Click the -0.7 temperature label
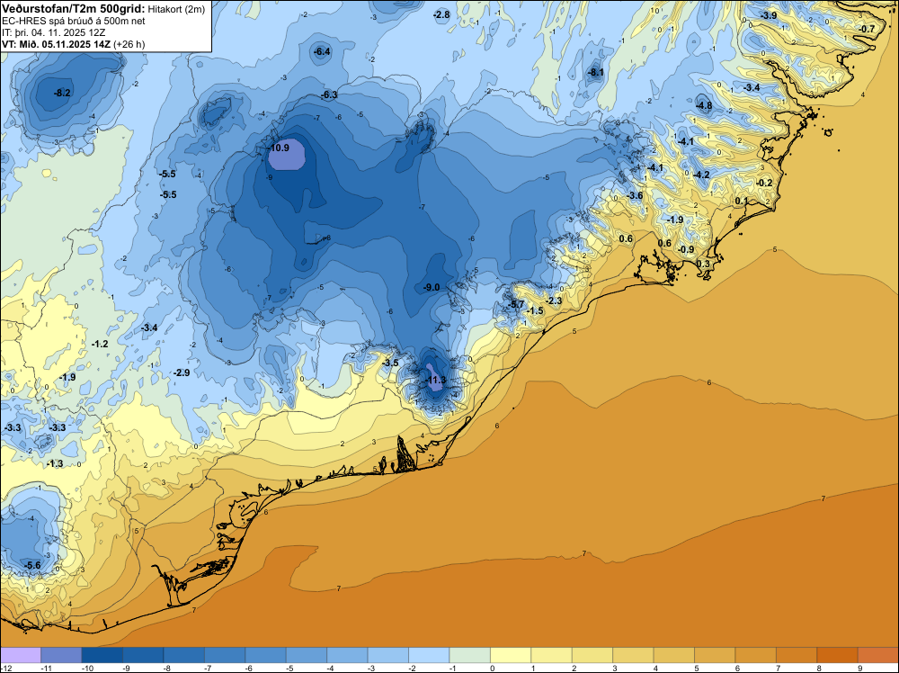Image resolution: width=899 pixels, height=673 pixels. coord(867,29)
